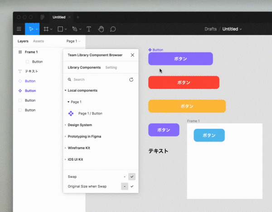Viewport: 272px width, 212px height.
Task: Click the Frame 1 label on canvas
Action: (194, 121)
